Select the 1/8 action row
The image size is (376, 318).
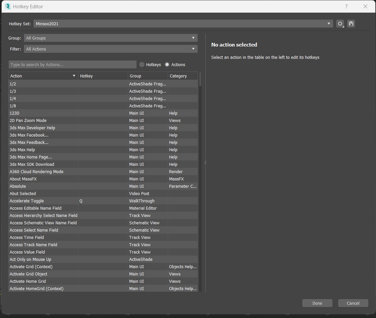(103, 106)
